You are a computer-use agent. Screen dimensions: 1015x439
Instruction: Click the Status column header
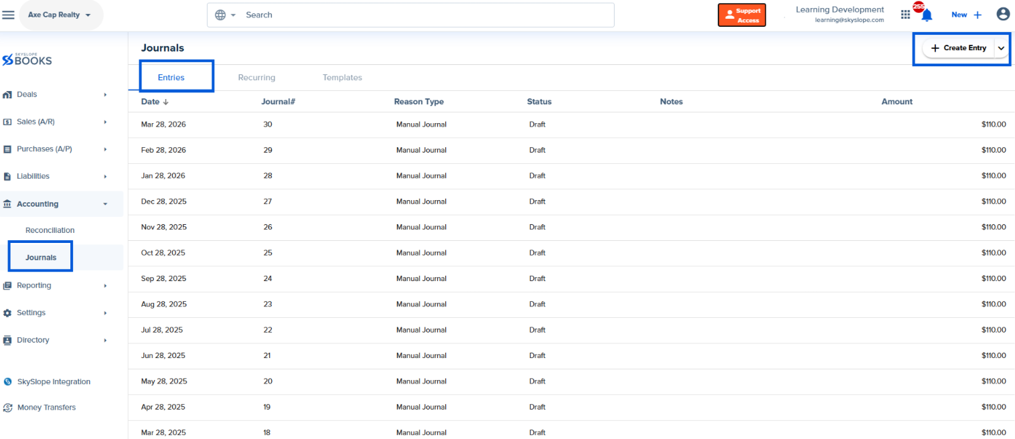point(539,102)
